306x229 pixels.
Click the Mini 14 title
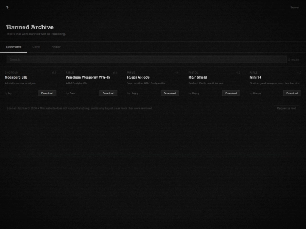coord(255,77)
